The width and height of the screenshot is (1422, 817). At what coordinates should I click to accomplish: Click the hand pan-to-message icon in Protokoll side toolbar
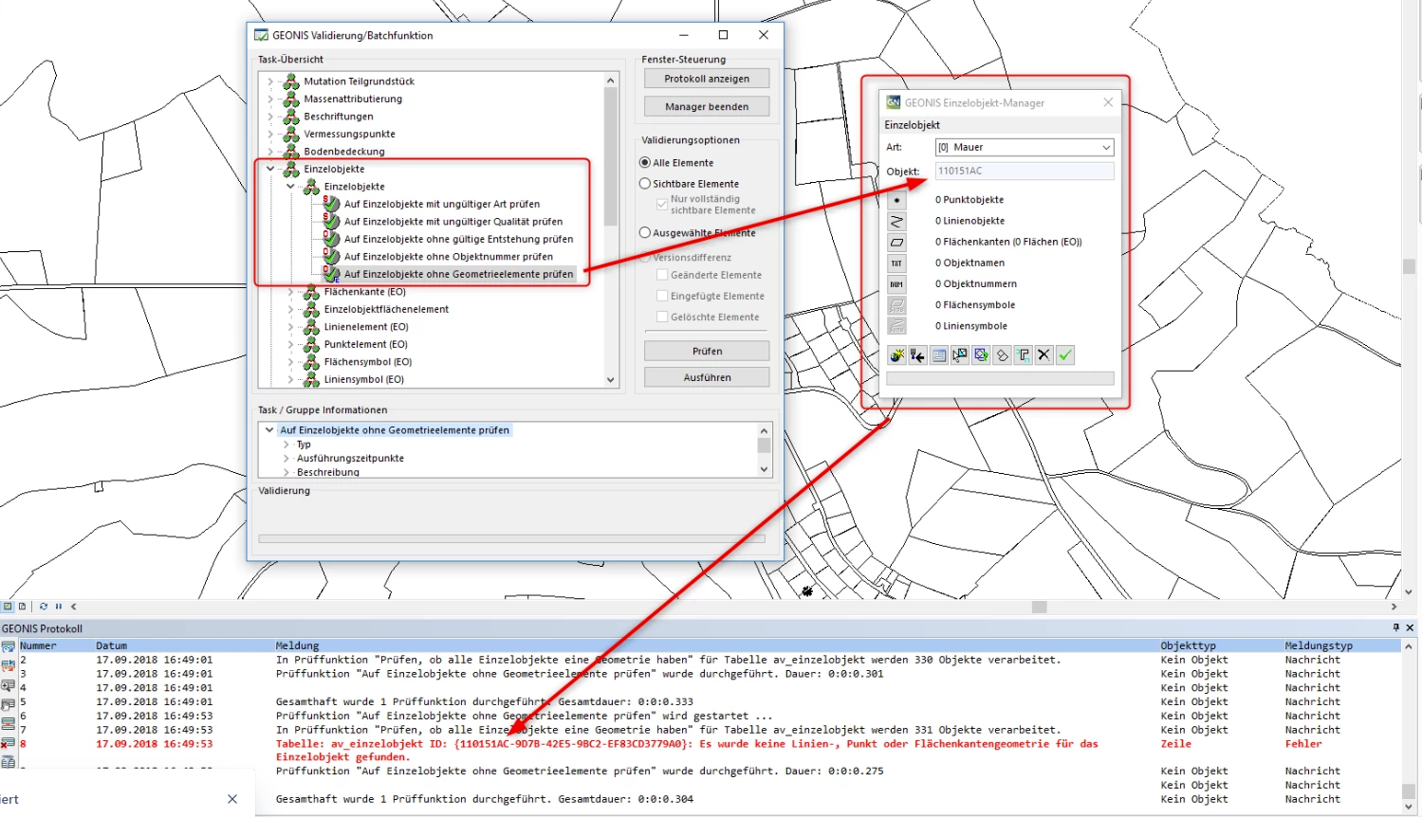point(8,704)
